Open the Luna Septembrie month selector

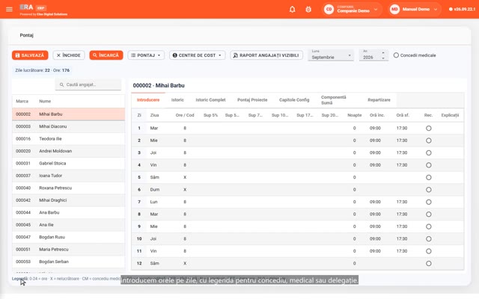(331, 55)
